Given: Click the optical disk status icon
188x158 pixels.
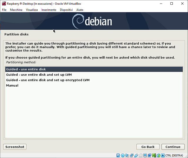Looking at the screenshot, I should click(123, 155).
